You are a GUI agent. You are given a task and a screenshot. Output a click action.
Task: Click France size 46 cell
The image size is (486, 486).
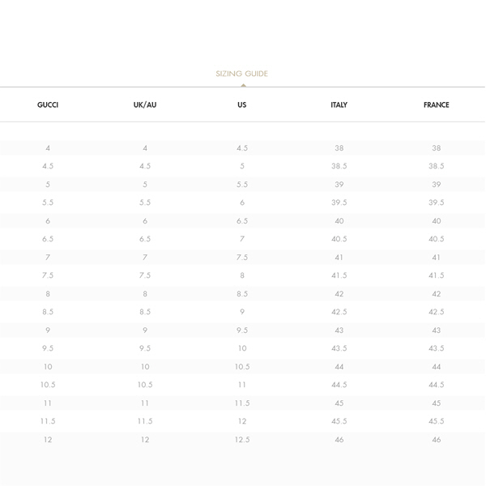pyautogui.click(x=437, y=440)
